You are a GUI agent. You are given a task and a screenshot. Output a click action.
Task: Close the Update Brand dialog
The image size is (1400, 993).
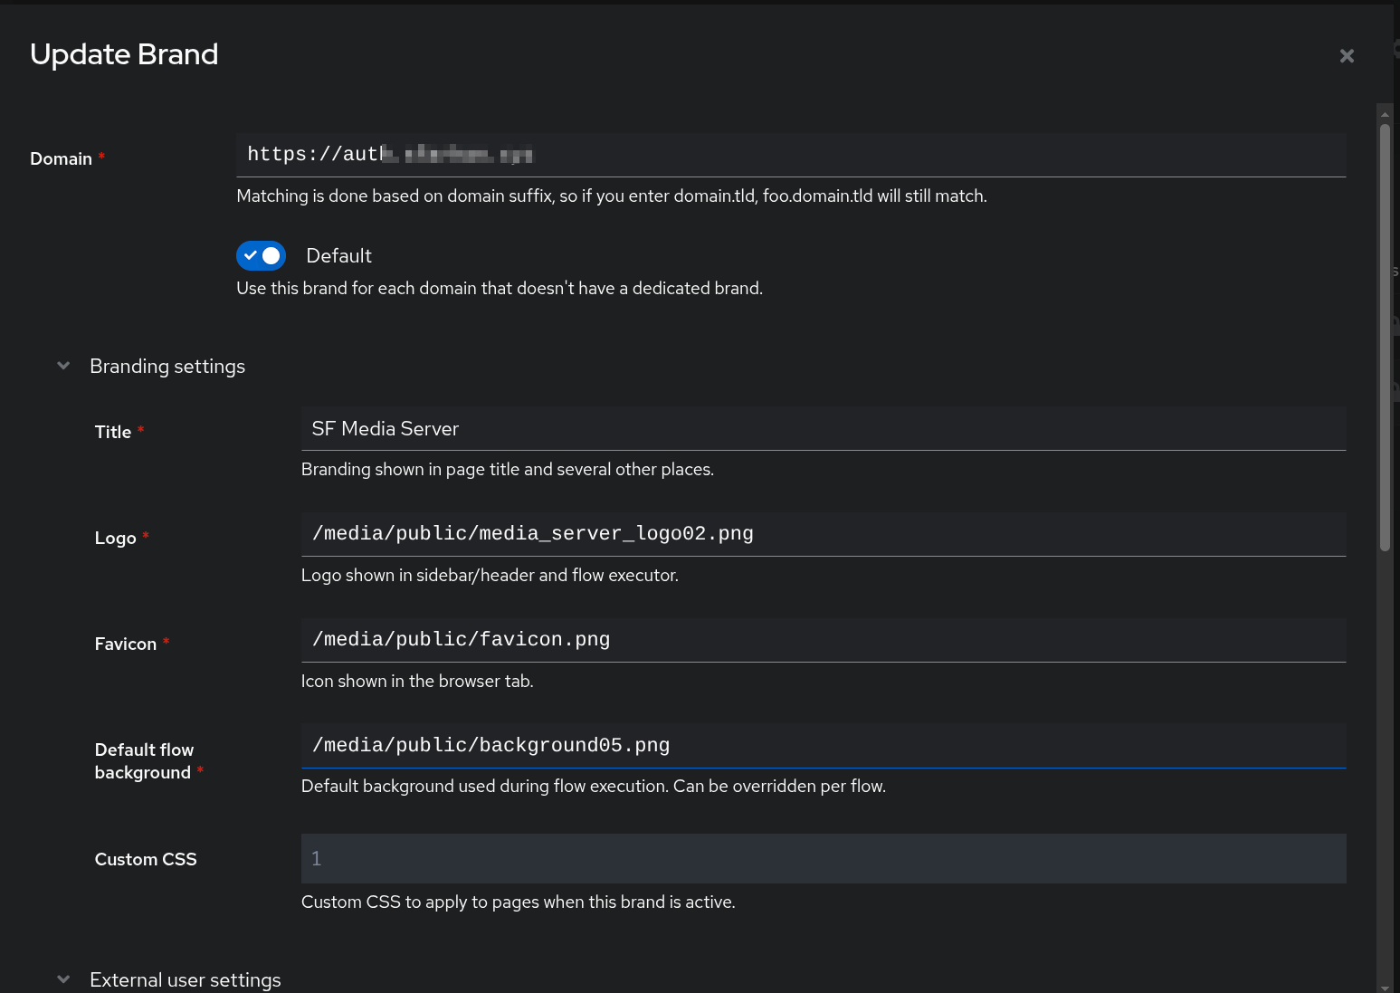(1347, 56)
